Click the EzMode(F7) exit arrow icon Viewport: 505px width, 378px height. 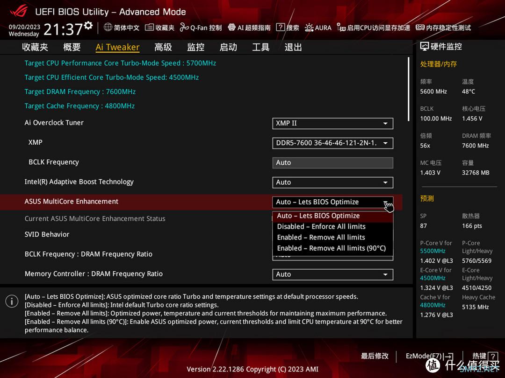click(x=448, y=356)
